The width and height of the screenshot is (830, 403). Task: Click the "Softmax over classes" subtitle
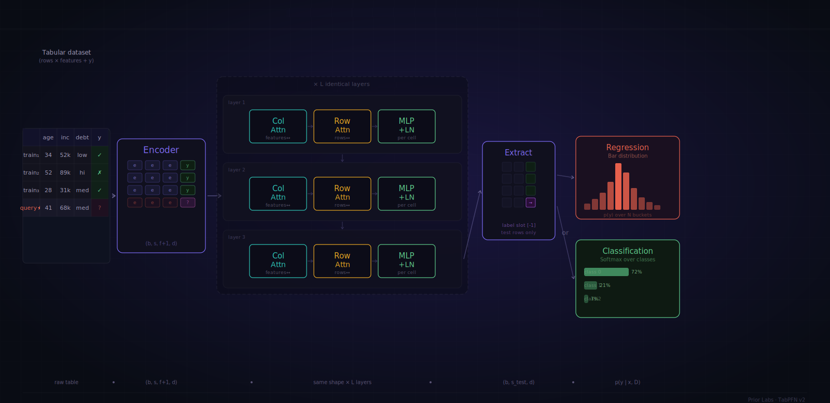click(x=628, y=260)
